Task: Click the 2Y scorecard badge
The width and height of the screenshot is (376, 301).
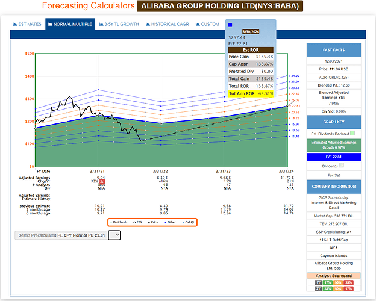Action: (318, 289)
